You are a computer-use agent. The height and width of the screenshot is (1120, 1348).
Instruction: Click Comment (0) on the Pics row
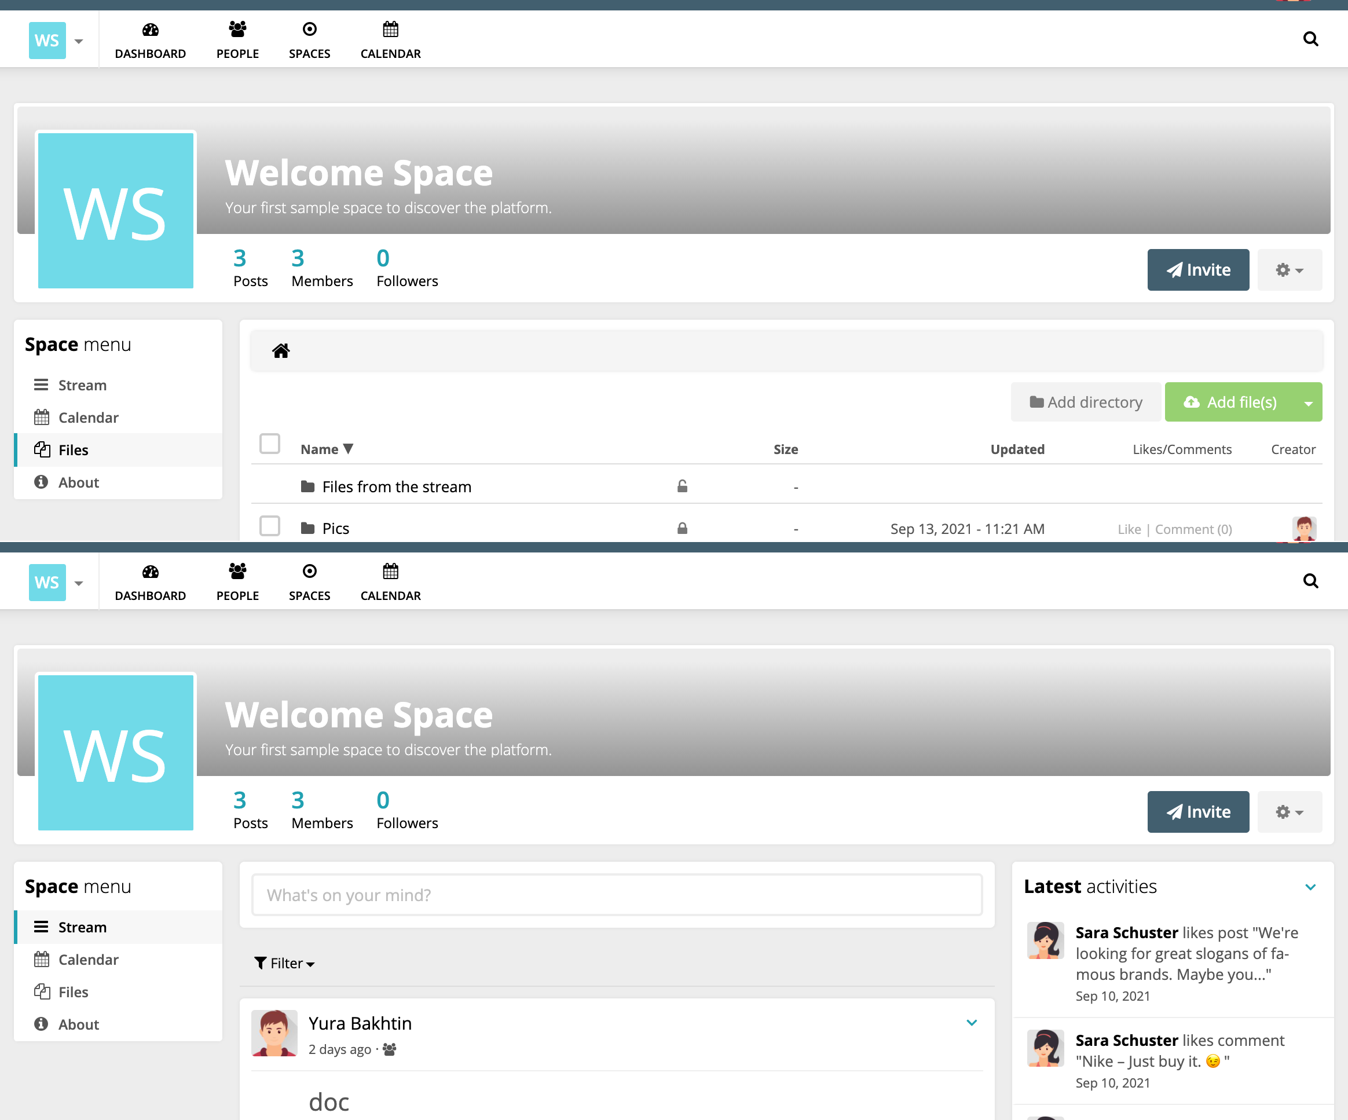tap(1193, 529)
